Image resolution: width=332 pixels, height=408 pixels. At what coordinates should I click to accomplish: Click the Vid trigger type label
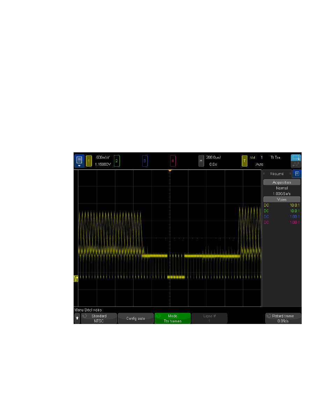point(253,158)
